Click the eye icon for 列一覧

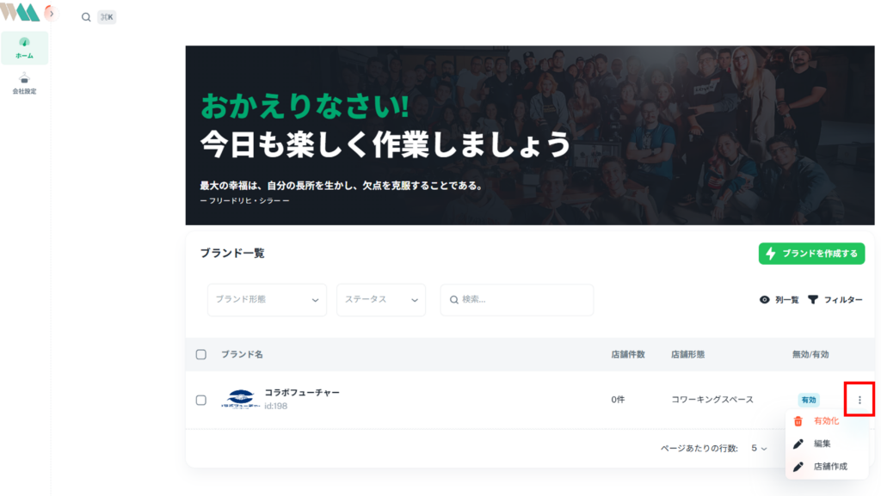click(765, 300)
